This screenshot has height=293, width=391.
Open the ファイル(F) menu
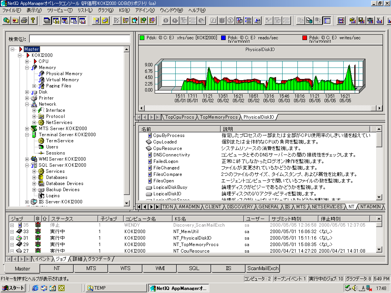tap(12, 10)
